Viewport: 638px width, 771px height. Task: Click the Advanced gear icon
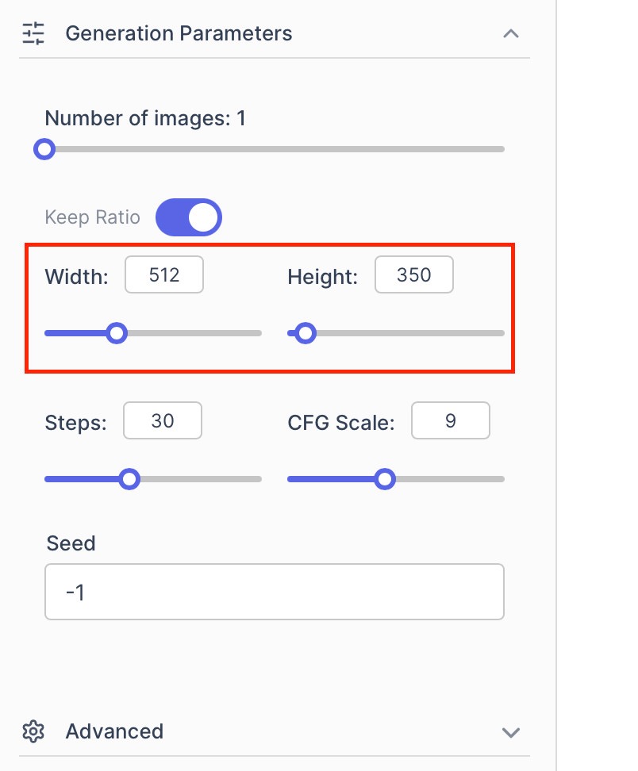click(x=33, y=731)
